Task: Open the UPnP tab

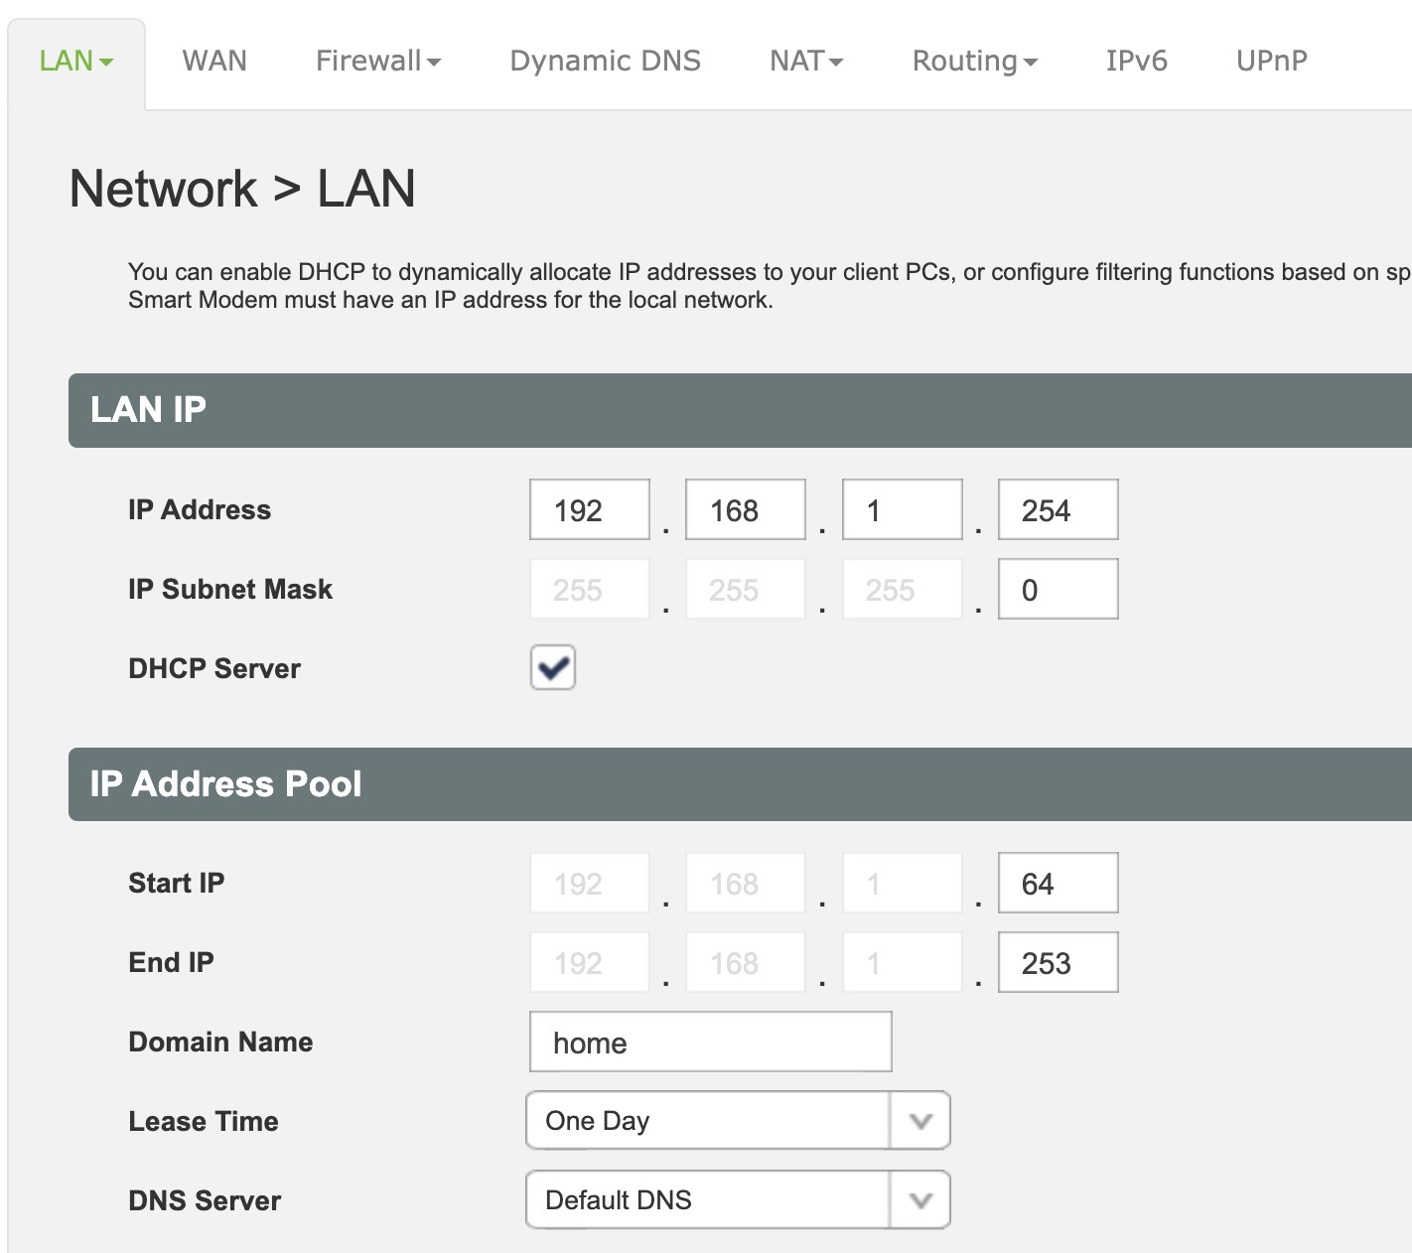Action: point(1271,62)
